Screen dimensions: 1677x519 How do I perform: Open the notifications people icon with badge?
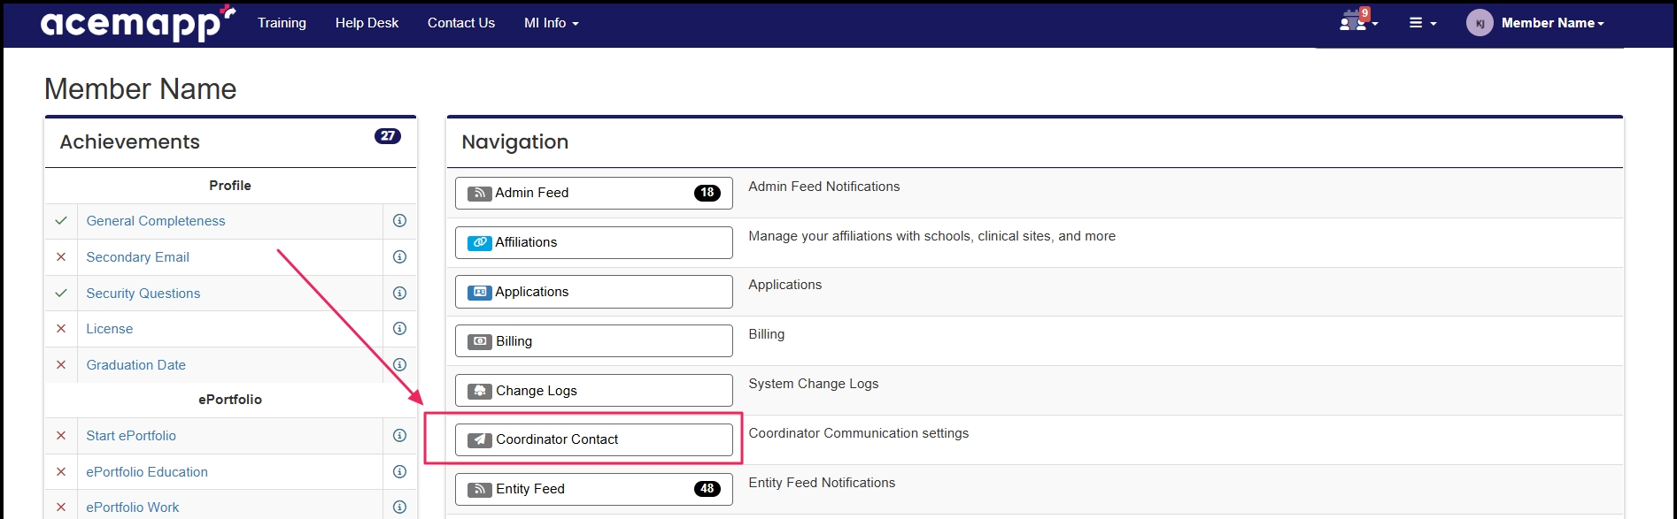[1357, 21]
